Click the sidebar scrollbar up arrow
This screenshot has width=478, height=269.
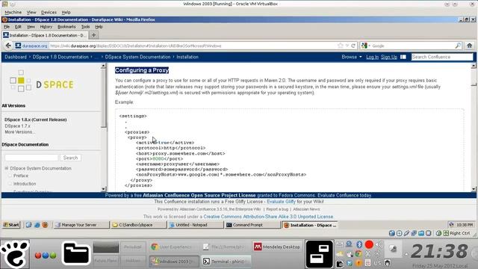point(103,66)
